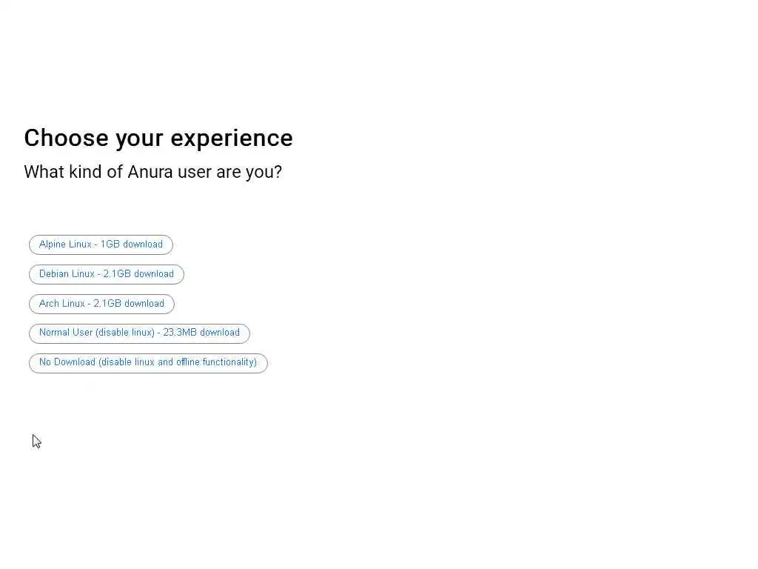The width and height of the screenshot is (758, 569).
Task: Click the page title above the options
Action: coord(158,138)
